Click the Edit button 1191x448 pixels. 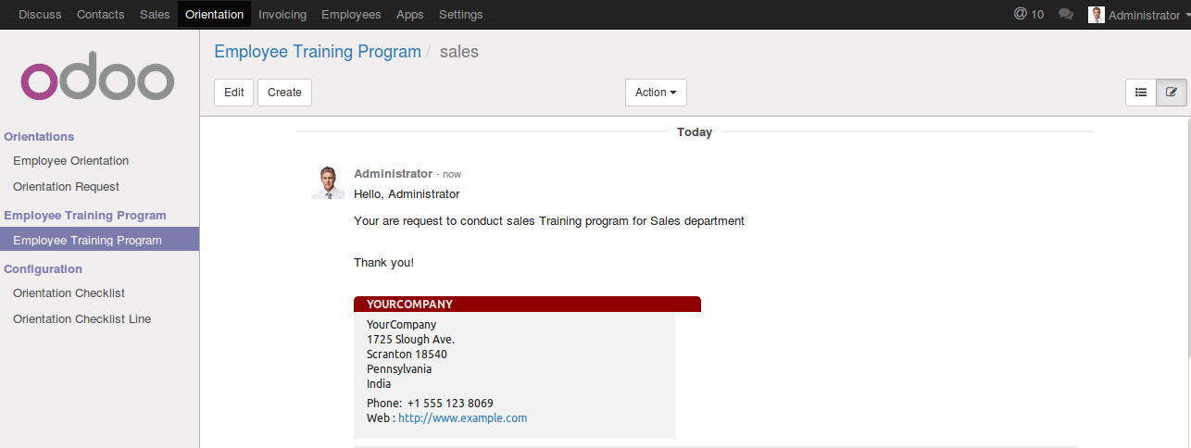(233, 93)
